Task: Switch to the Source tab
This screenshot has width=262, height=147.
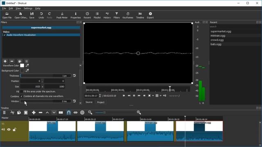Action: (89, 102)
